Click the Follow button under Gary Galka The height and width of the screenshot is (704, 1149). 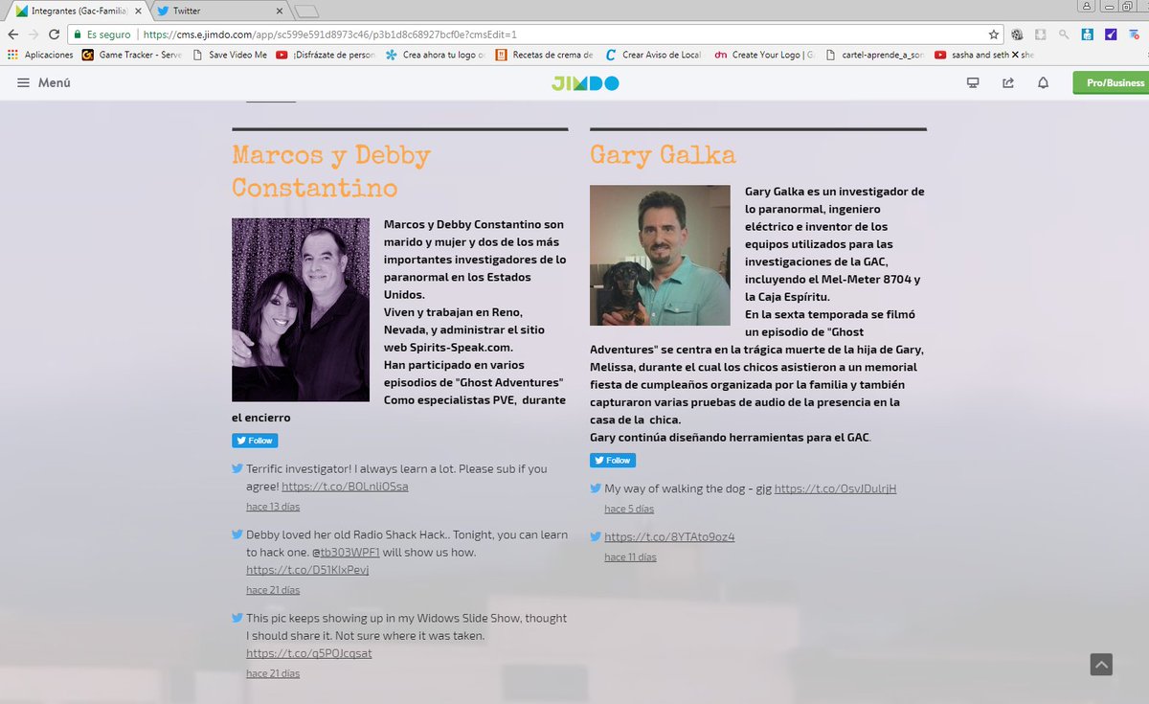pos(612,460)
